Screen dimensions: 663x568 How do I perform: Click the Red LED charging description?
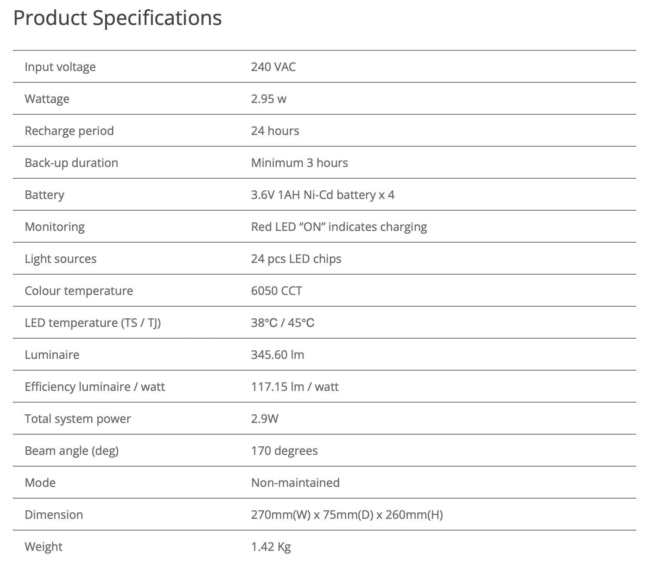(339, 227)
